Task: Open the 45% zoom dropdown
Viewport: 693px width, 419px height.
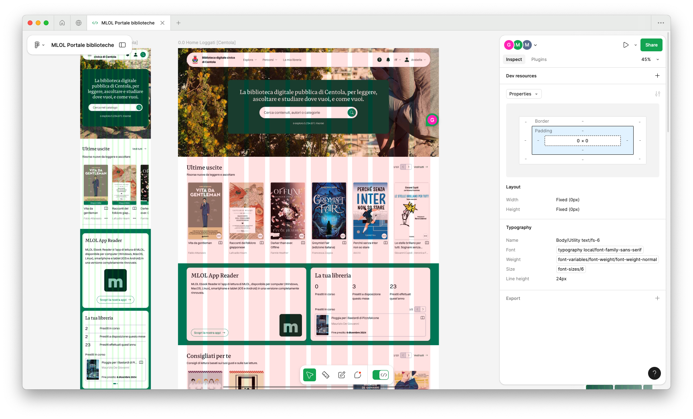Action: tap(650, 59)
